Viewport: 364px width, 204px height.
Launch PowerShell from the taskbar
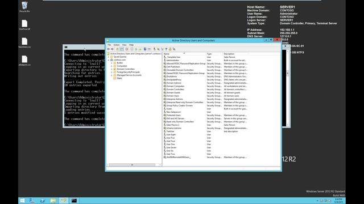[x=43, y=201]
